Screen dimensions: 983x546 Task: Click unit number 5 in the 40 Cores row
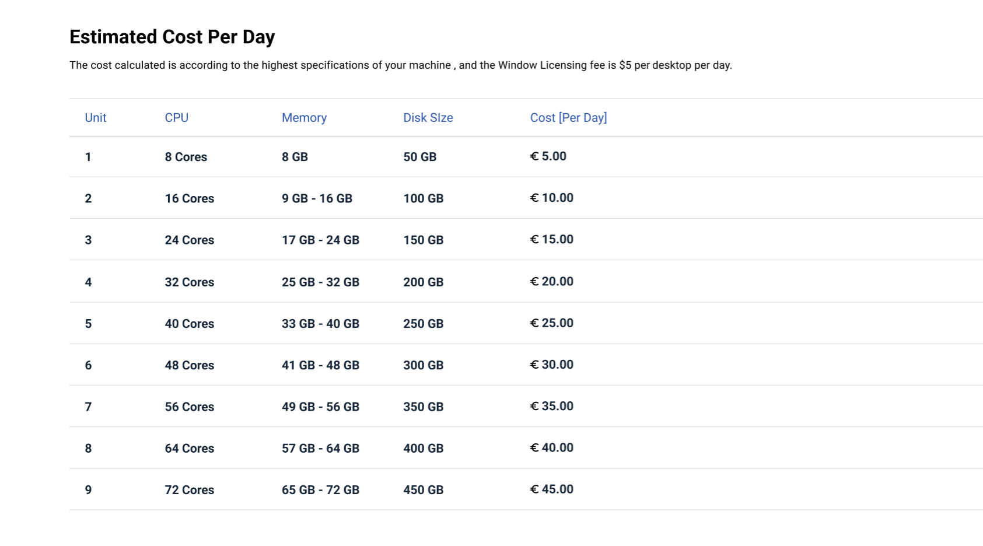(88, 323)
